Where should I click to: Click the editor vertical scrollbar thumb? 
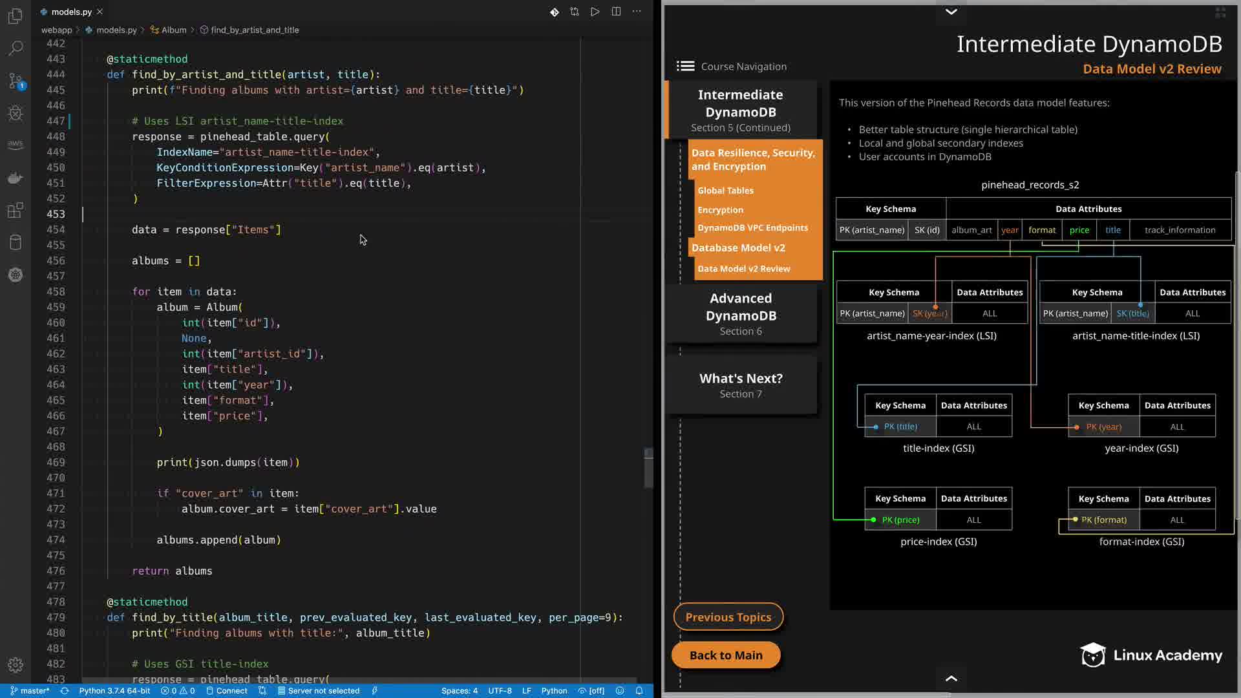[x=648, y=469]
